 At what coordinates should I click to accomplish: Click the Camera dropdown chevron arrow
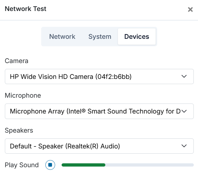click(184, 76)
